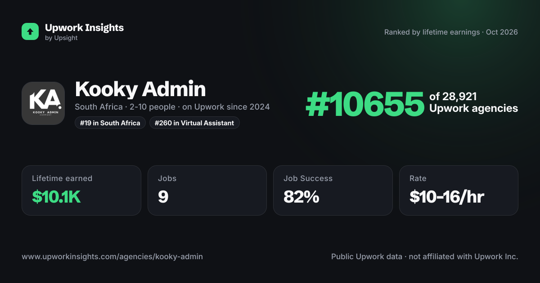Screen dimensions: 540x283
Task: Click the green Upwork Insights arrow logo
Action: pos(30,31)
